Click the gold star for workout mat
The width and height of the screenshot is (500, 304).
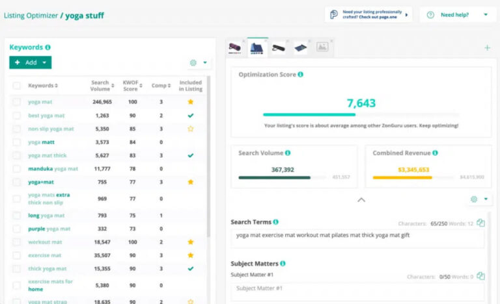pyautogui.click(x=191, y=242)
